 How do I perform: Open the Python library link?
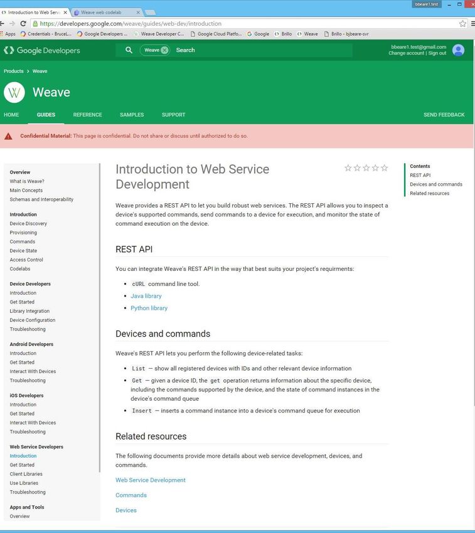[x=149, y=308]
